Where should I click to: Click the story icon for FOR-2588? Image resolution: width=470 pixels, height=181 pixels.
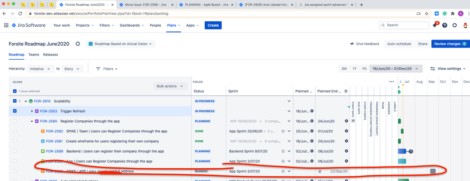coord(43,151)
